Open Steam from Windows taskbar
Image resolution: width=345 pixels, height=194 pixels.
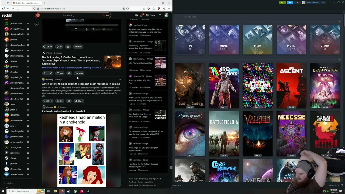click(x=68, y=191)
